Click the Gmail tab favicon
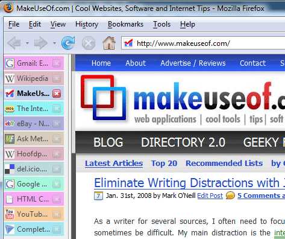 10,63
